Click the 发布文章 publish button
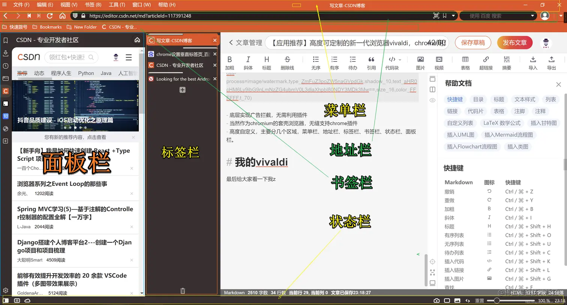This screenshot has height=305, width=567. [x=514, y=43]
